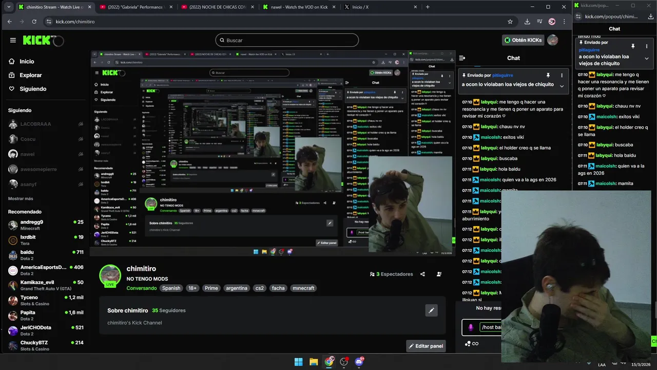Toggle the Kick sidebar hamburger menu
The image size is (657, 370).
tap(13, 40)
